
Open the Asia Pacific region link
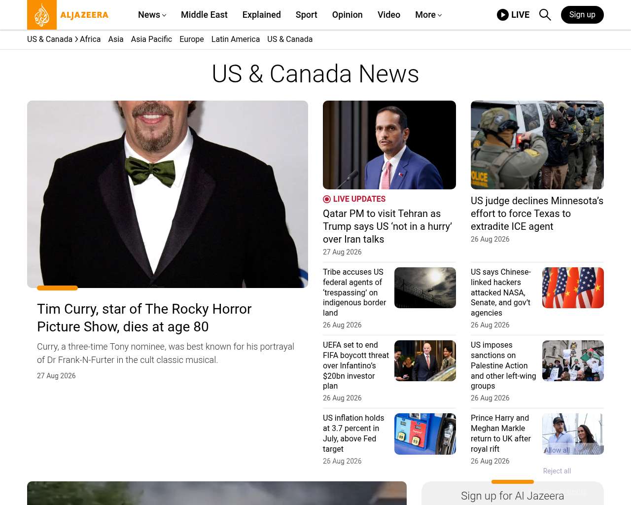(151, 39)
